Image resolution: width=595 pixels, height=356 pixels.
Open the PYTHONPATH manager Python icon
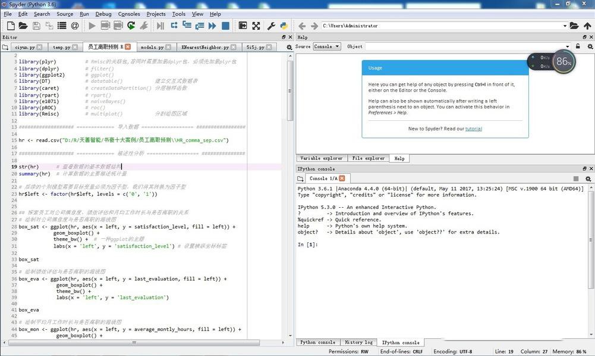[x=284, y=26]
